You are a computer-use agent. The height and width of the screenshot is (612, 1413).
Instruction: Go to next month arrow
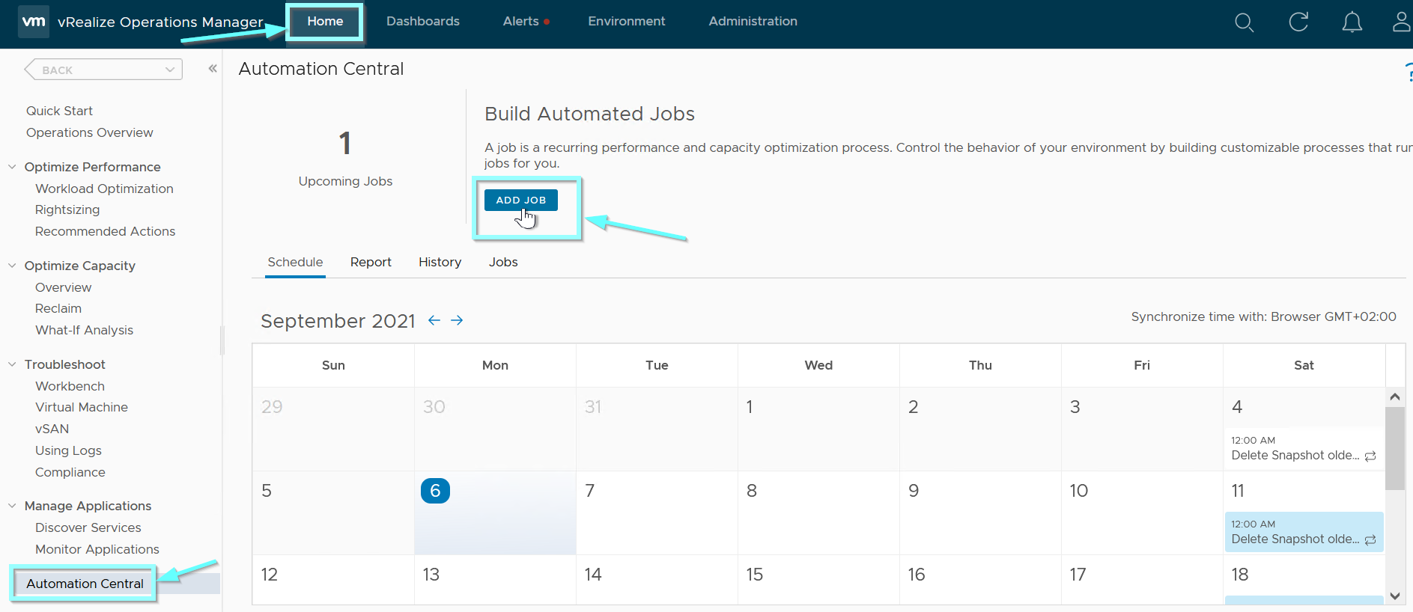pyautogui.click(x=457, y=320)
